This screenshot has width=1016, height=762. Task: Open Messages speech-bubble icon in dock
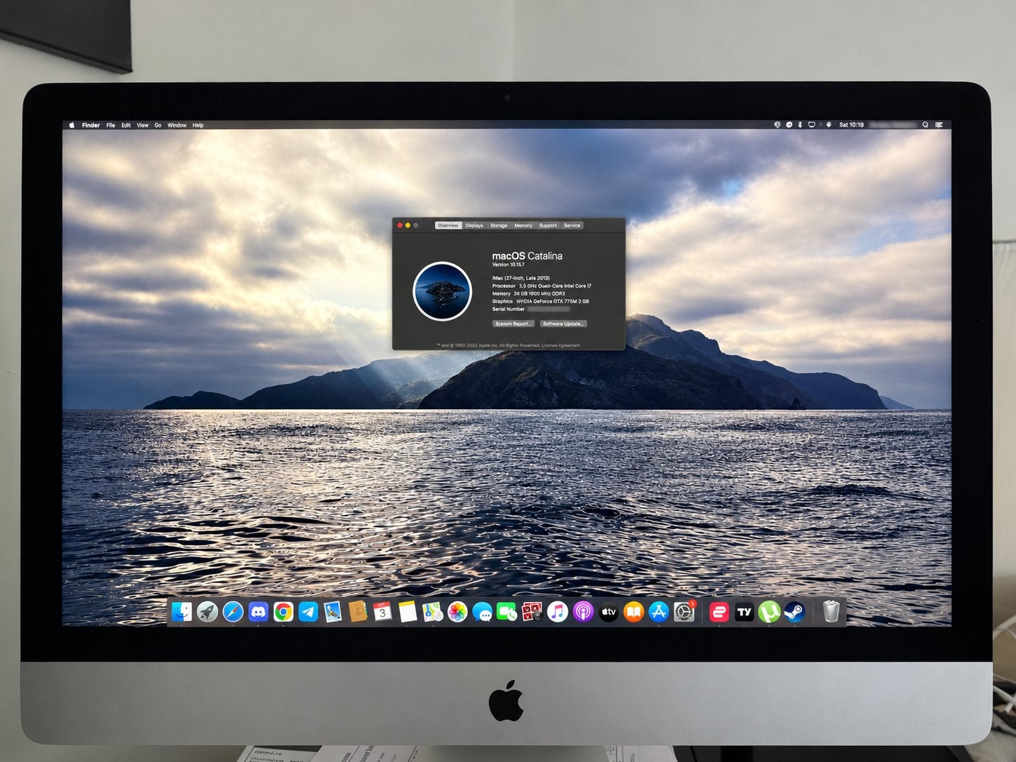(482, 612)
